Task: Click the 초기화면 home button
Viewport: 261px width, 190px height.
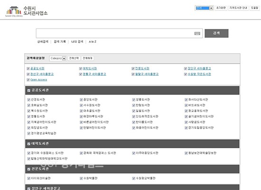Action: 221,8
